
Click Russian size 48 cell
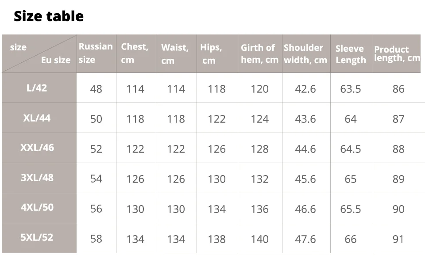tap(96, 89)
